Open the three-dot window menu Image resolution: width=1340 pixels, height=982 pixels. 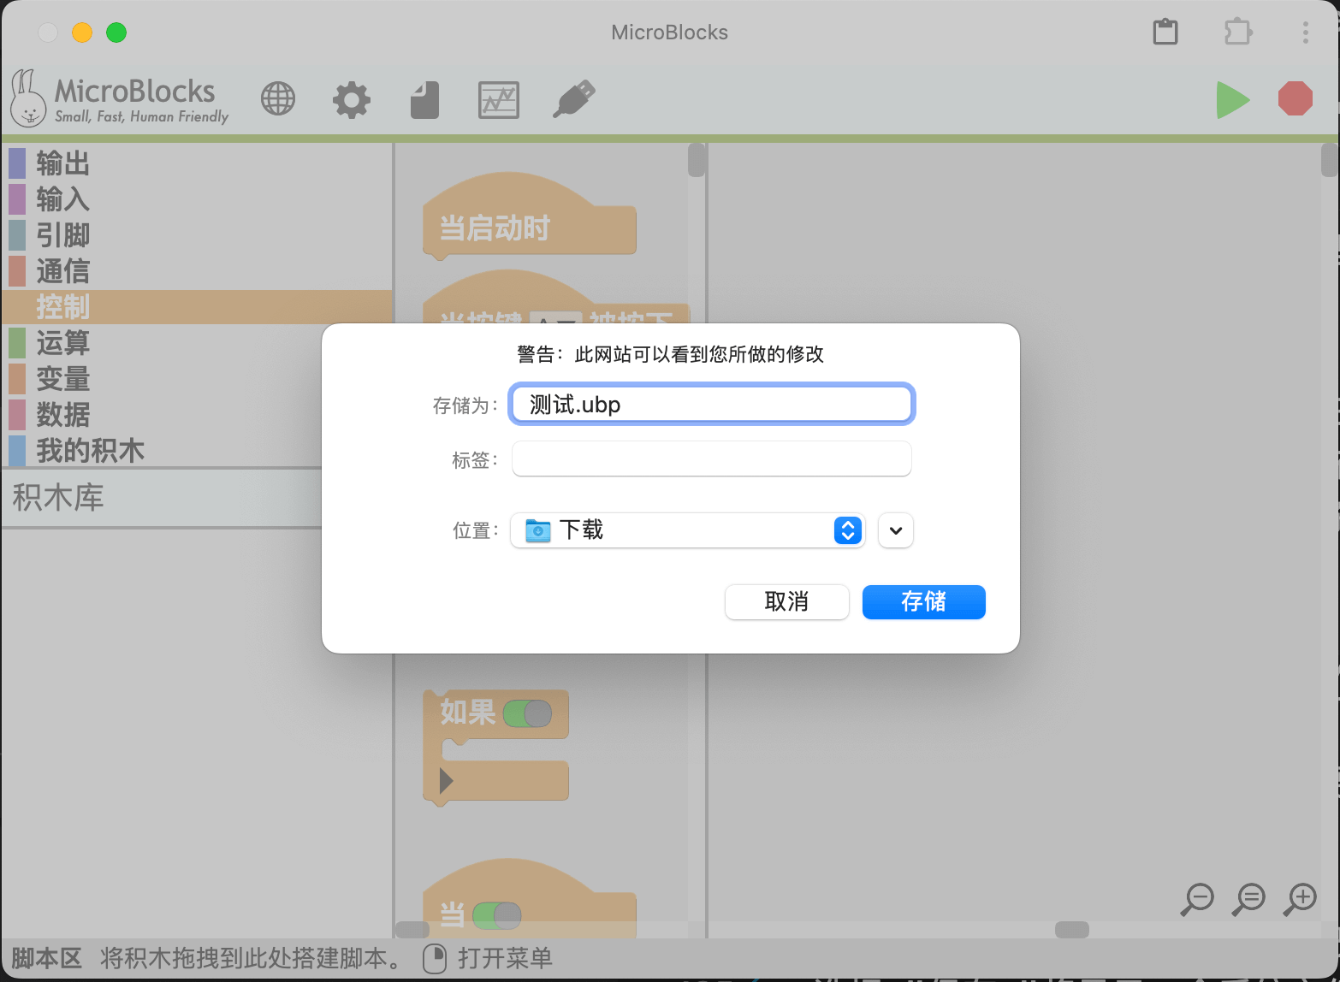(x=1305, y=33)
